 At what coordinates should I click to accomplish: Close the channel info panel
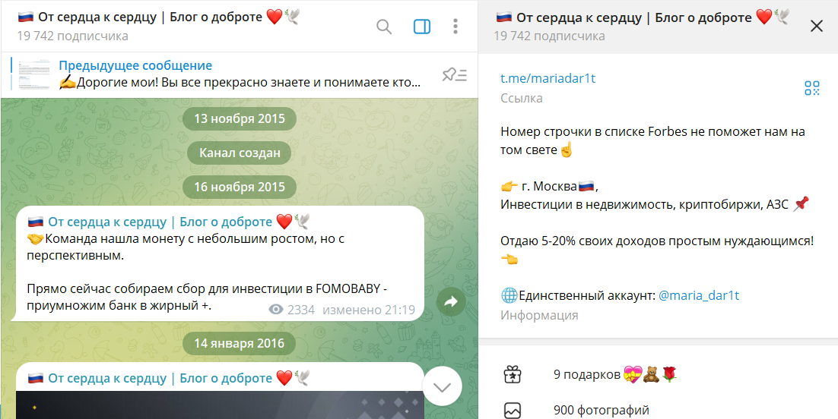816,26
